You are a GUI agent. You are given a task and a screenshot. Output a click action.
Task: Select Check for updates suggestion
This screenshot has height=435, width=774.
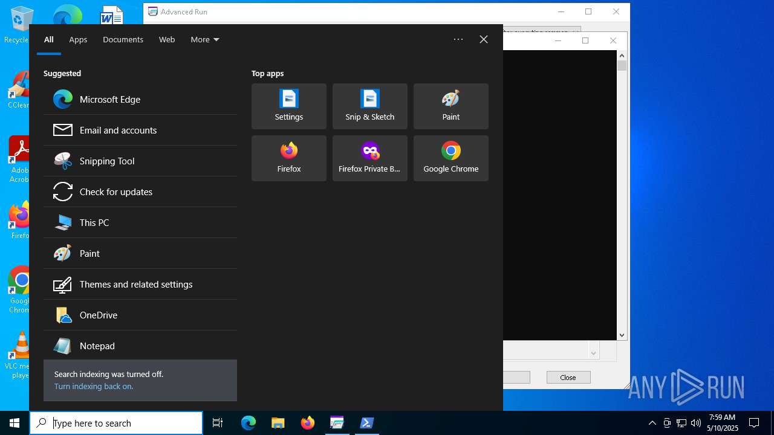[x=140, y=192]
